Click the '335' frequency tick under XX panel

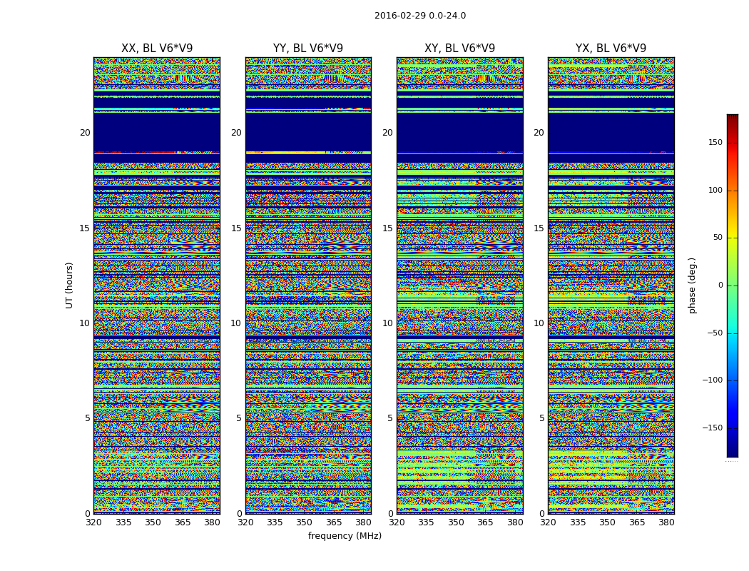[123, 522]
